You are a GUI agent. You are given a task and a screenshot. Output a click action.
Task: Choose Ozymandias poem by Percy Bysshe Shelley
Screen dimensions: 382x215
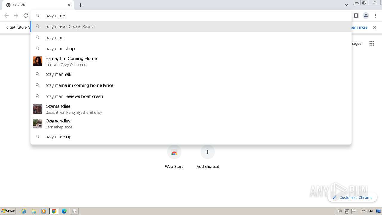(191, 109)
